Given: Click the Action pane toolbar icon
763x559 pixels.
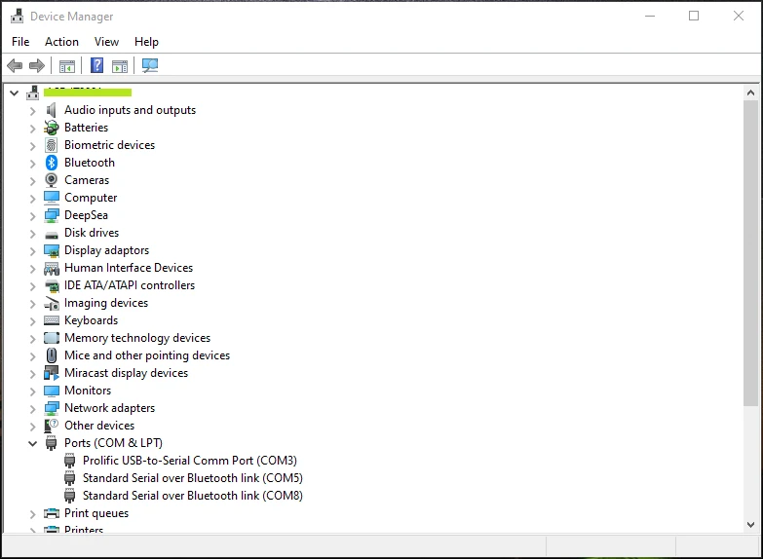Looking at the screenshot, I should [120, 65].
